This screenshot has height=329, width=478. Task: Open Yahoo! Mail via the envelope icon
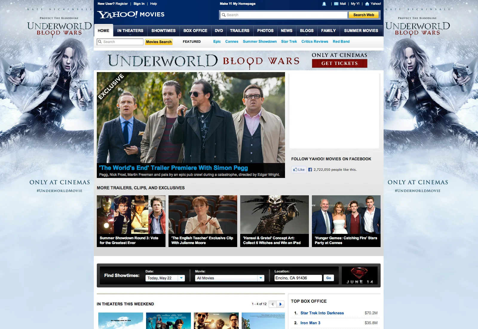pos(336,4)
